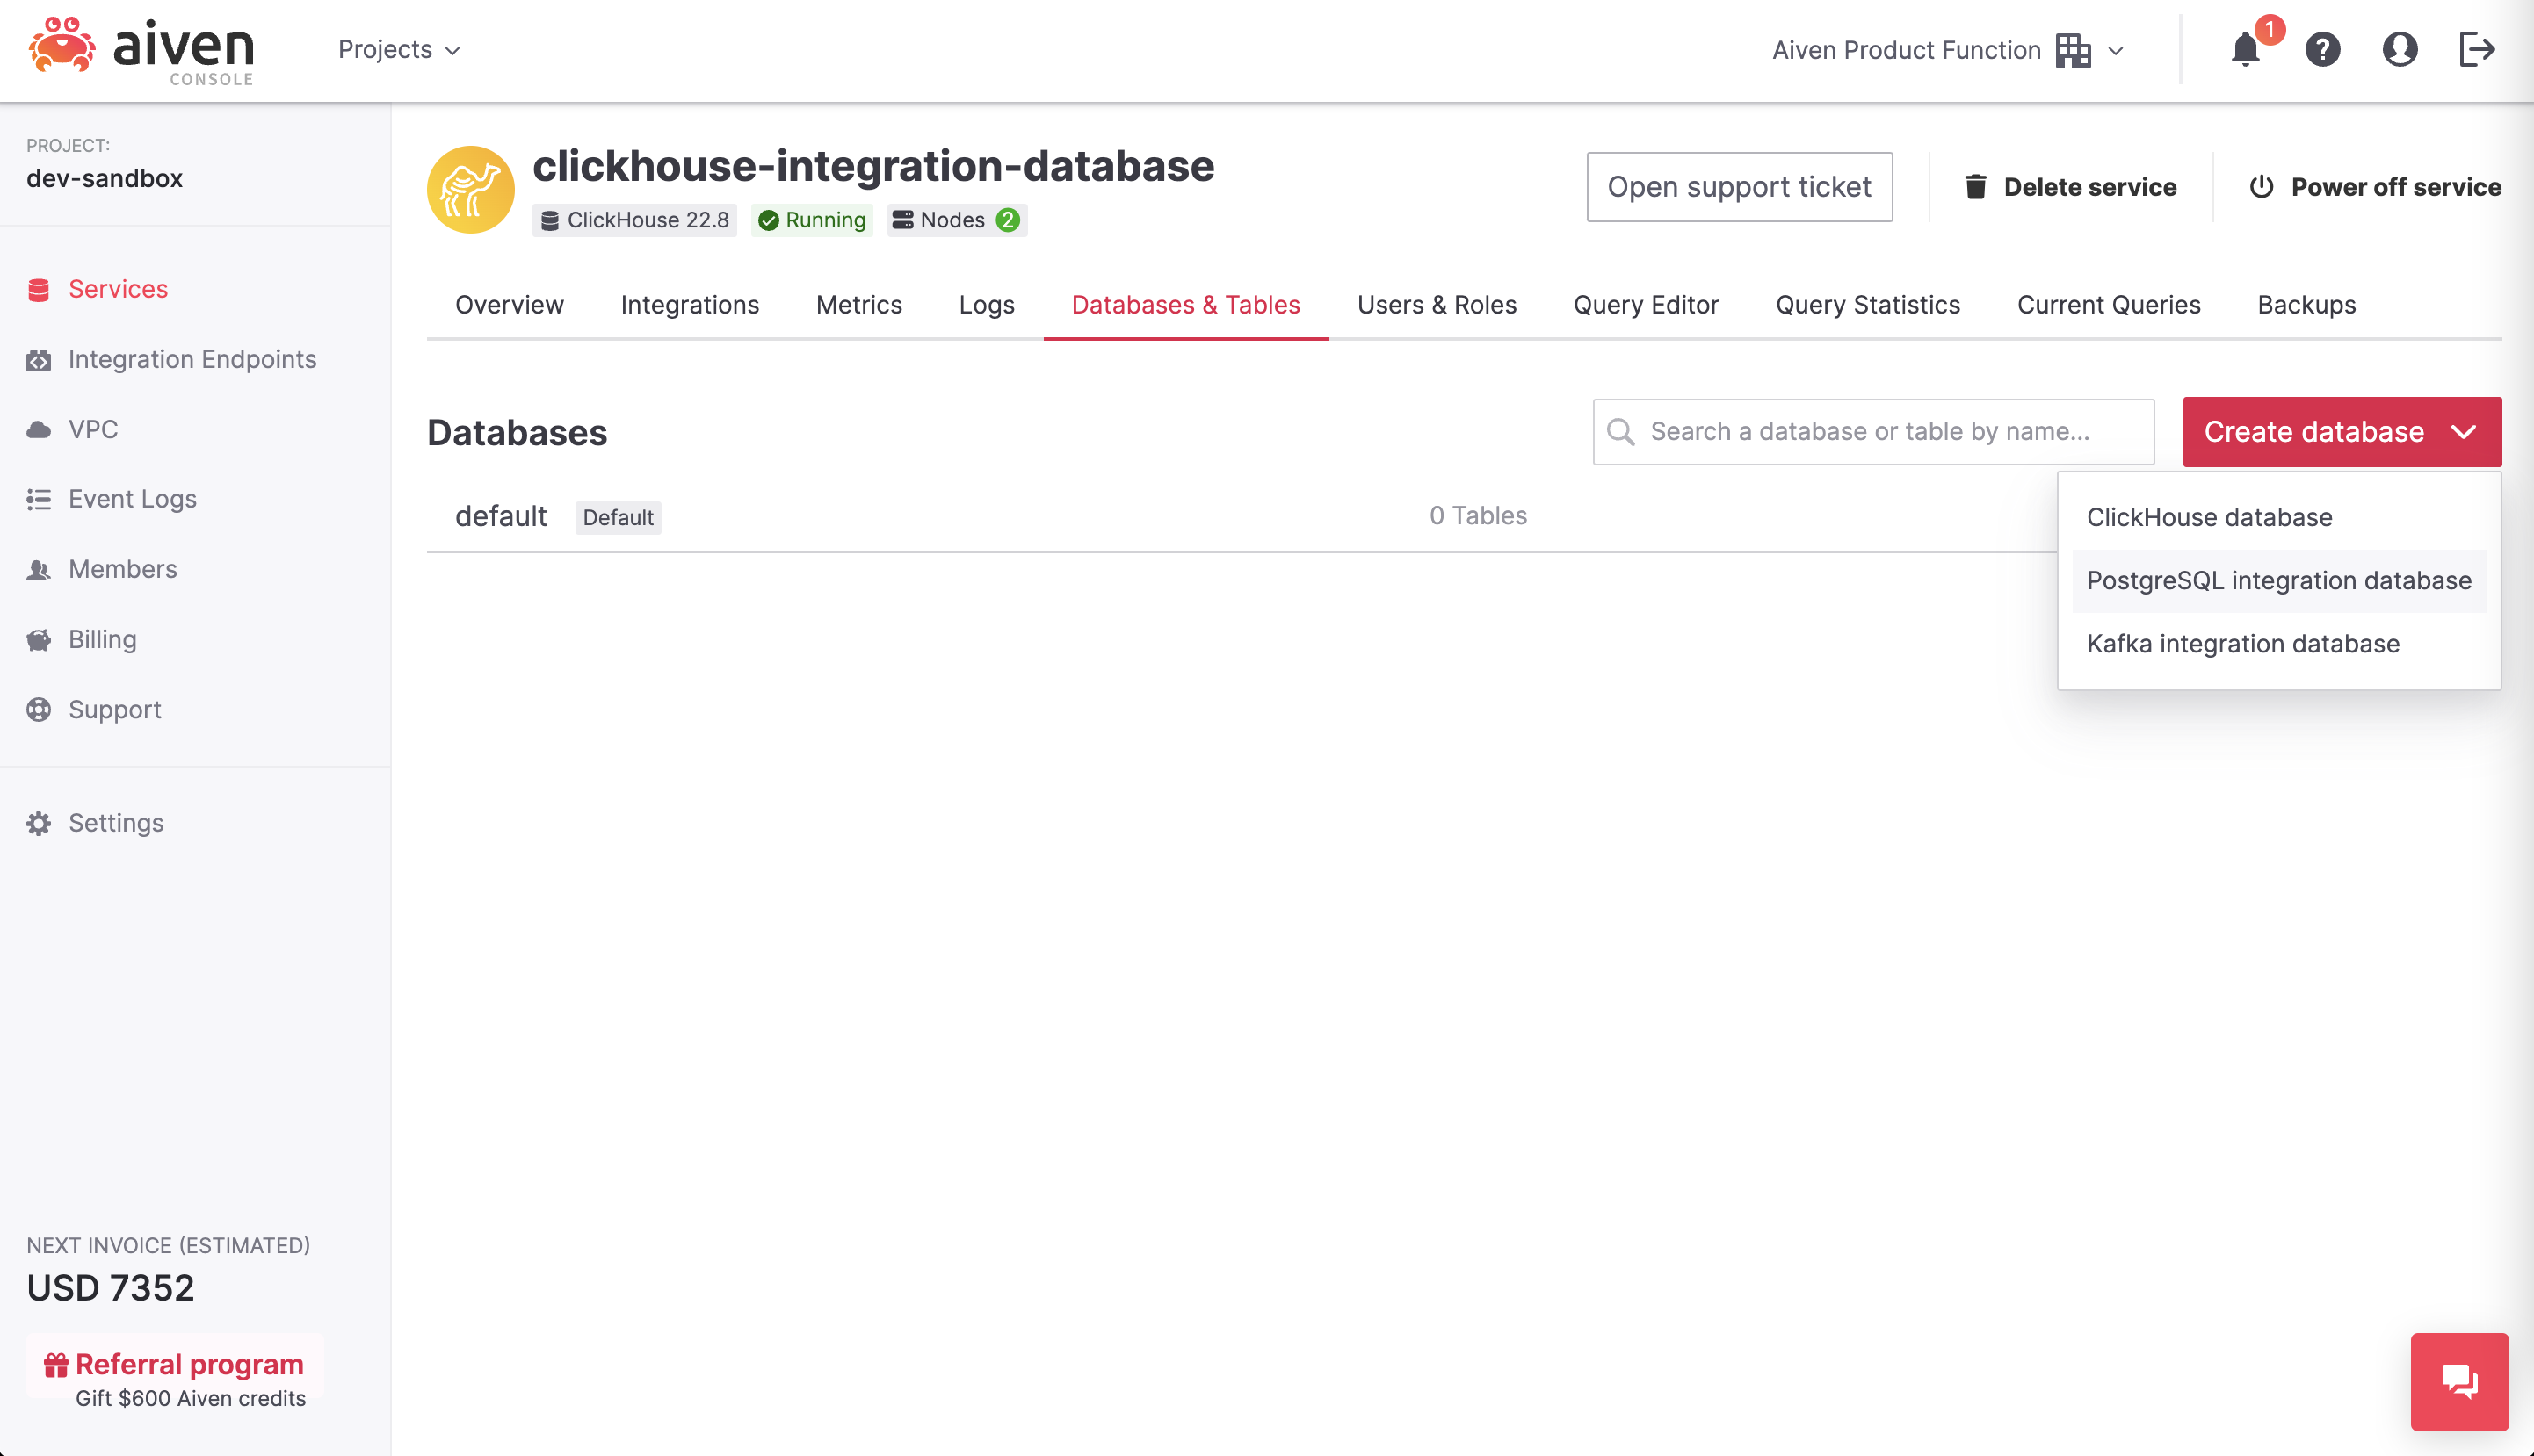This screenshot has height=1456, width=2534.
Task: Choose PostgreSQL integration database option
Action: [x=2279, y=581]
